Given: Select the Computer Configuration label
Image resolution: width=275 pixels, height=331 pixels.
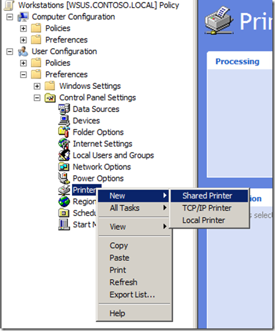Looking at the screenshot, I should (x=73, y=17).
